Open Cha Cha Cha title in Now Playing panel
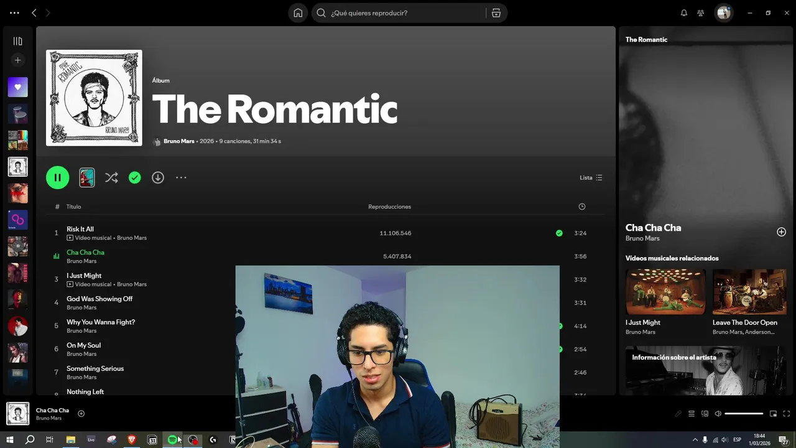The height and width of the screenshot is (448, 796). coord(653,228)
